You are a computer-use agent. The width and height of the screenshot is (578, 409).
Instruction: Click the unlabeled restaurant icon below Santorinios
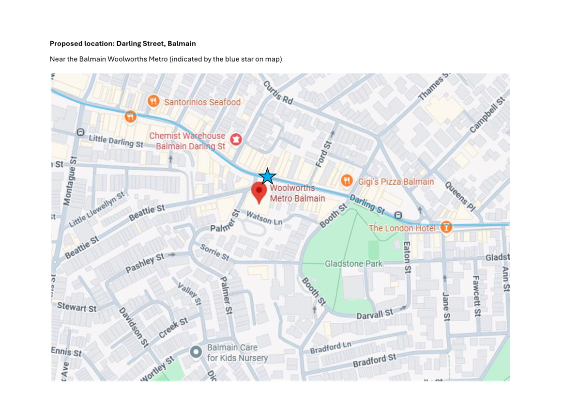click(x=130, y=117)
